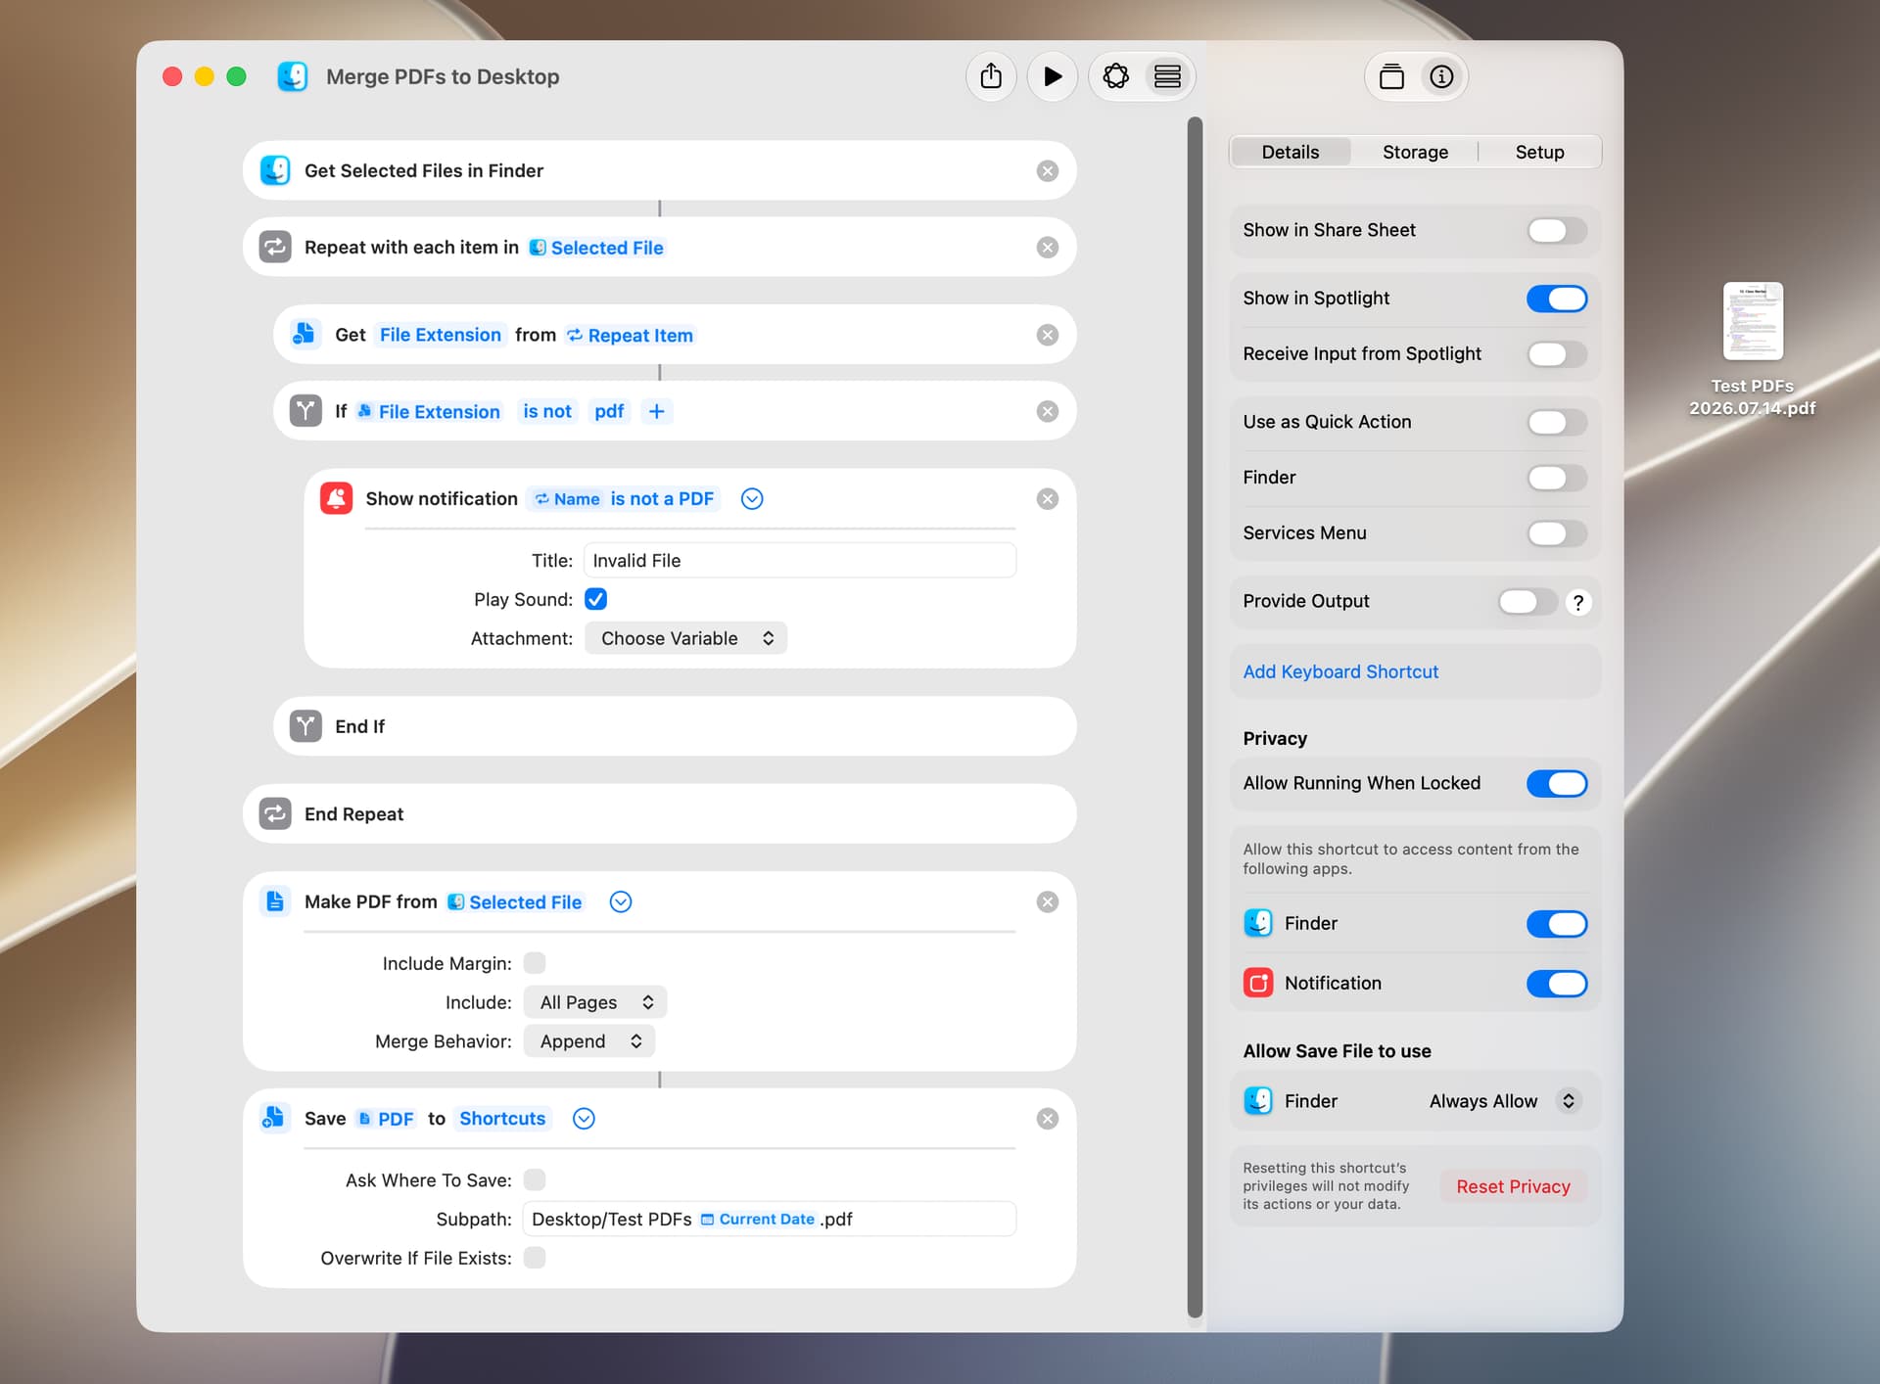Delete the If File Extension action

[x=1048, y=412]
